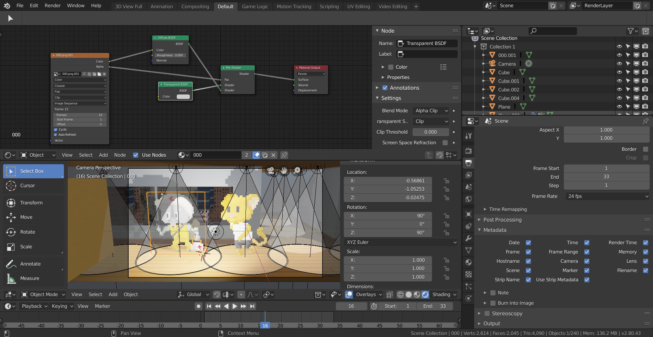Add a new workspace with plus button
Screen dimensions: 653x337
(x=416, y=7)
